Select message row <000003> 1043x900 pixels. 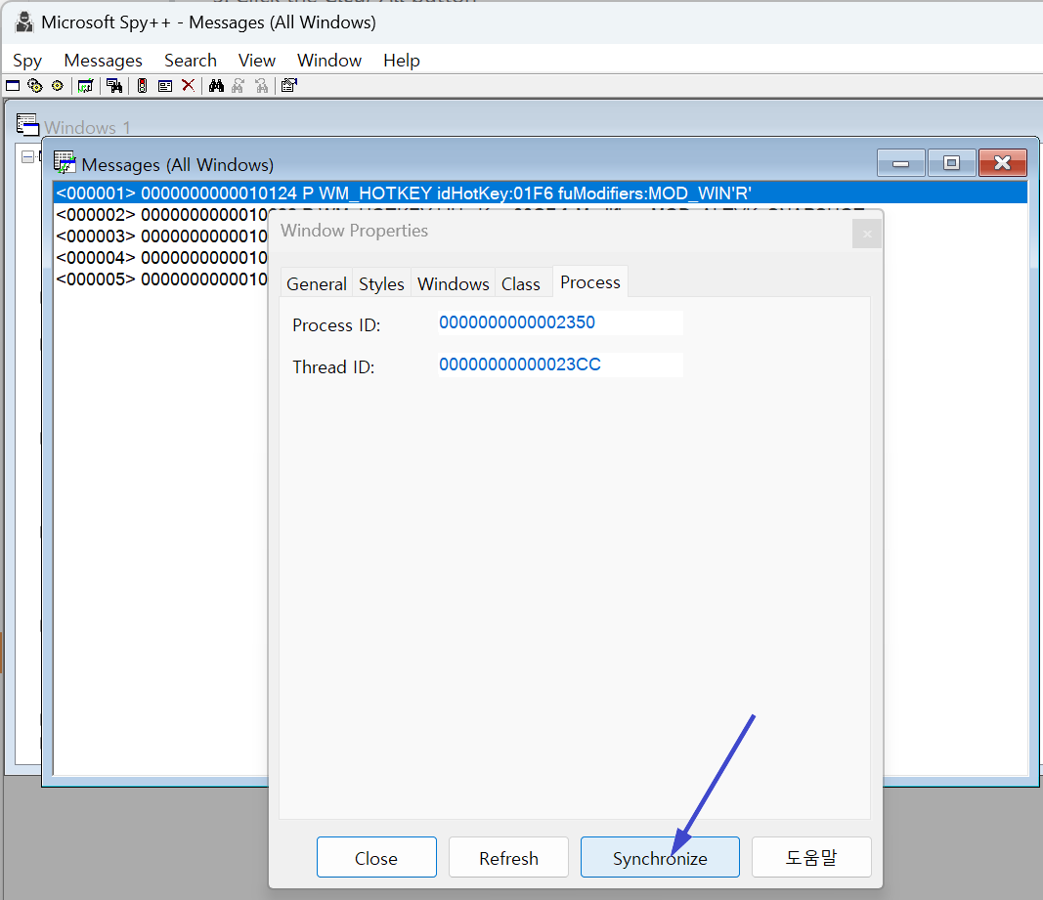(x=161, y=236)
